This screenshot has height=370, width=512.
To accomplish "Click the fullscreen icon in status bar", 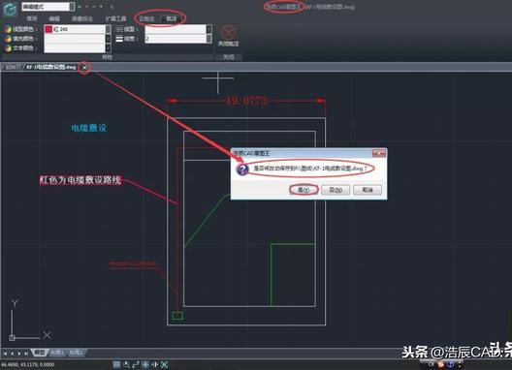I will click(165, 364).
